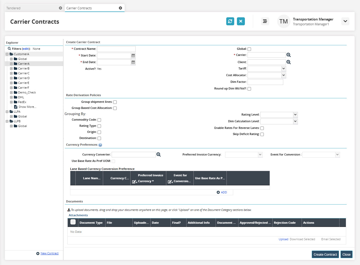Open End Date calendar picker

coord(133,62)
